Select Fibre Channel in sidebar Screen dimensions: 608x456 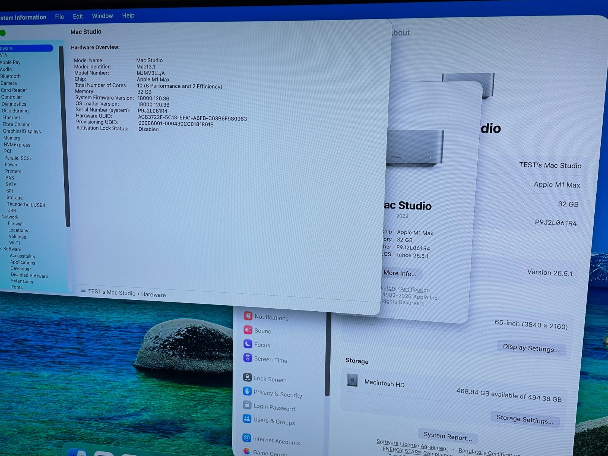[x=17, y=124]
